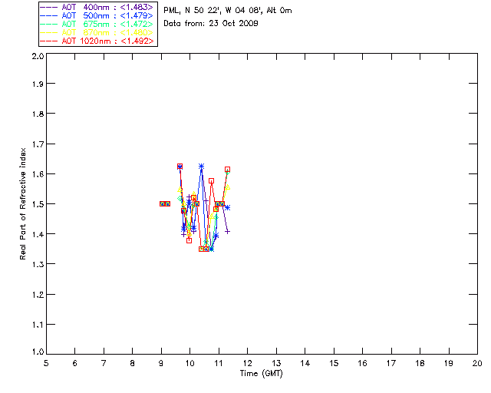Click the 'Time (GMT)' axis label
The width and height of the screenshot is (491, 393).
261,374
